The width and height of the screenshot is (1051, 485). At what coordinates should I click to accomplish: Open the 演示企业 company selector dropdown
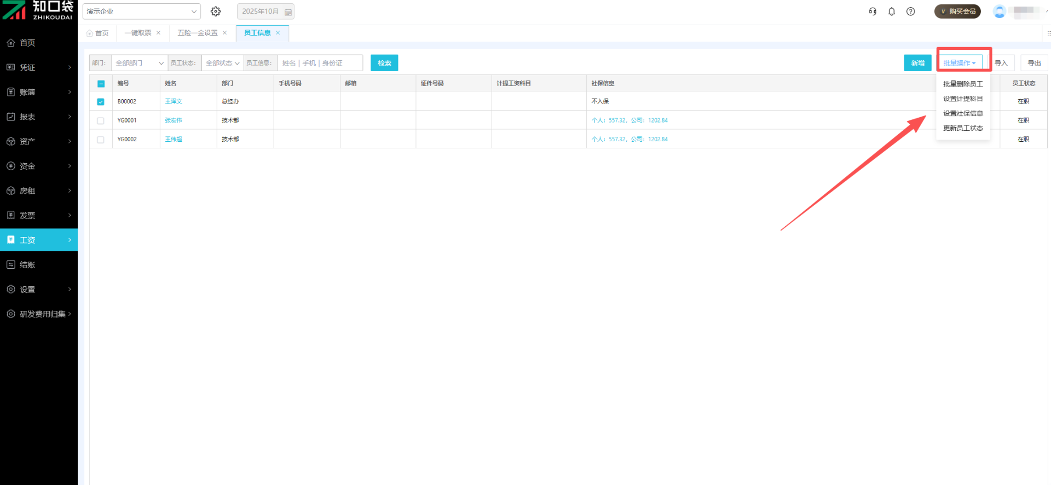[x=141, y=11]
